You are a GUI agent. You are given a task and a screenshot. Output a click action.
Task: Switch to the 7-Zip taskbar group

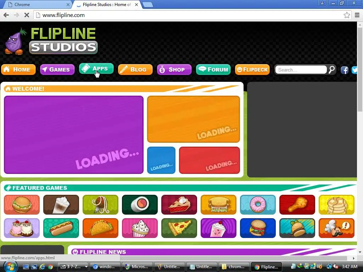(72, 267)
